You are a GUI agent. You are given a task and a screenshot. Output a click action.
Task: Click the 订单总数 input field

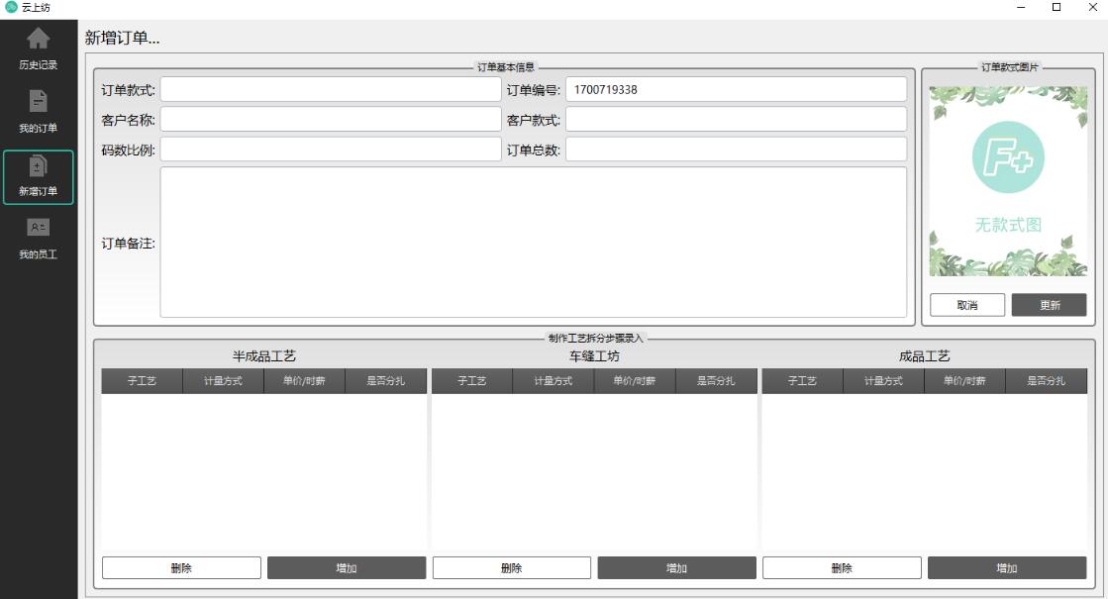click(x=736, y=150)
